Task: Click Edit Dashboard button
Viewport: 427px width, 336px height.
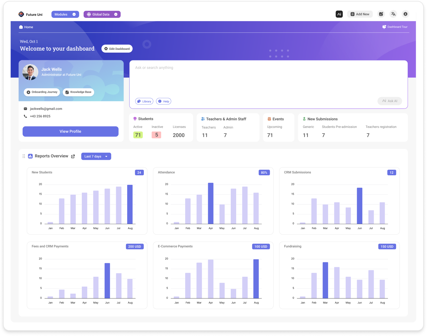Action: coord(117,49)
